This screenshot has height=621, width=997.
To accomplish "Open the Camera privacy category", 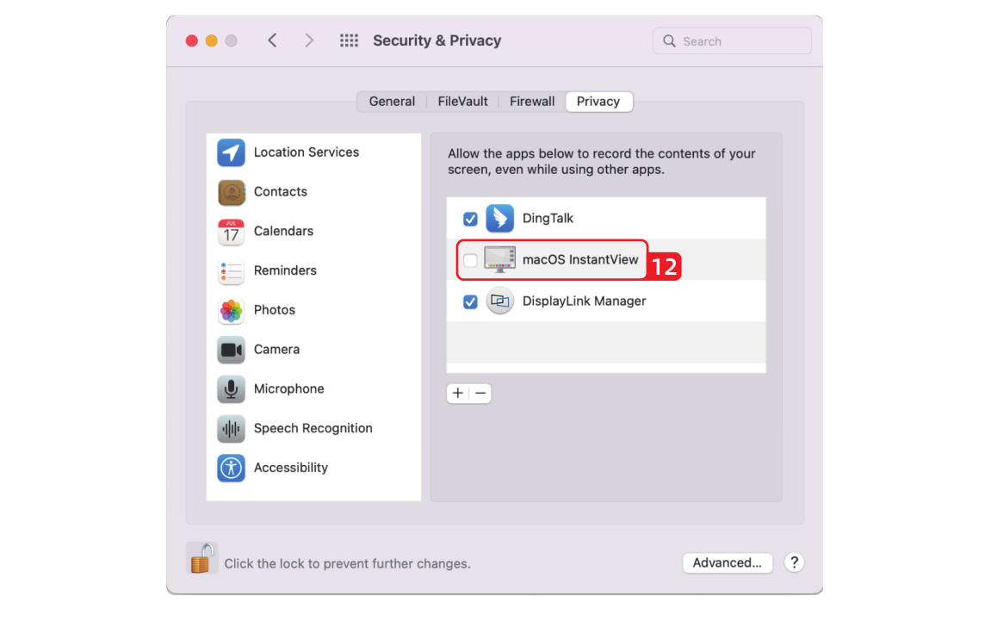I will click(x=276, y=350).
